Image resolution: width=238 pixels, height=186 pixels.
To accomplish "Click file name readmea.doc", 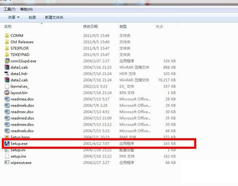I will click(22, 99).
